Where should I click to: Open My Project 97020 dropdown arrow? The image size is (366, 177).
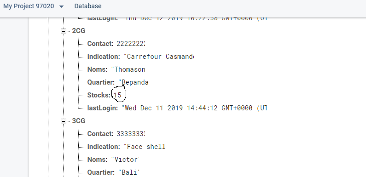[61, 6]
